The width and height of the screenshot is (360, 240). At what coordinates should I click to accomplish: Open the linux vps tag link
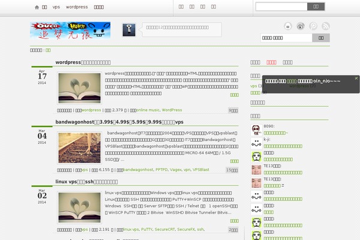[x=131, y=229]
